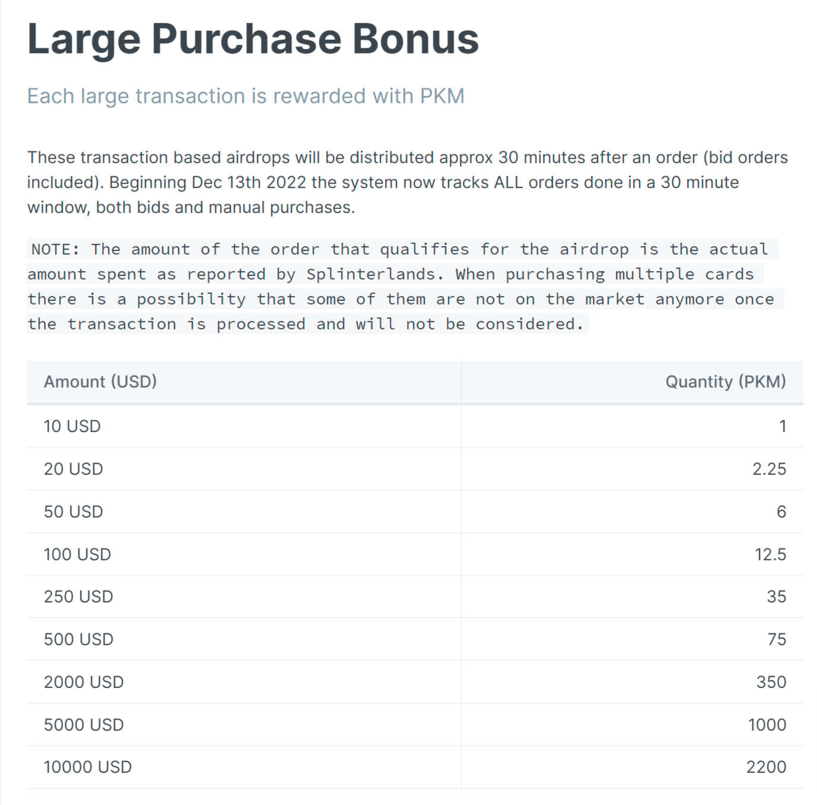
Task: Click the Large Purchase Bonus heading
Action: click(253, 39)
